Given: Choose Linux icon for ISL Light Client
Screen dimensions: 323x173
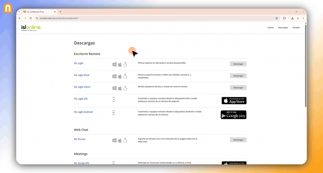Looking at the screenshot, I should click(125, 88).
